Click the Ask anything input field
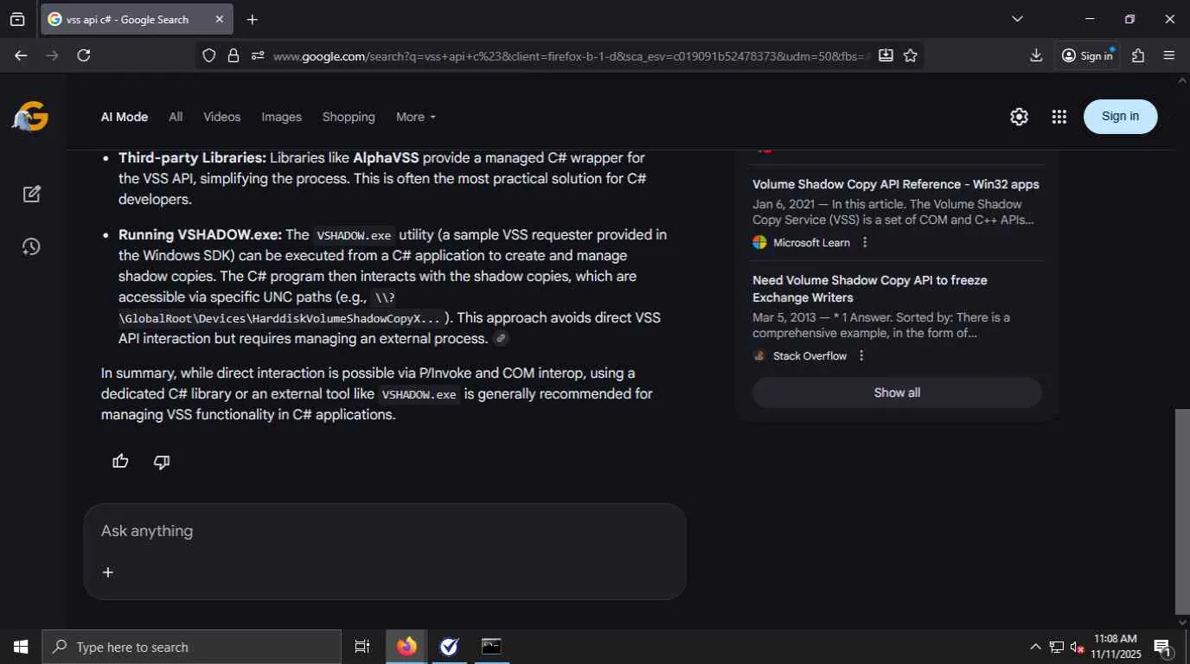The width and height of the screenshot is (1190, 664). 385,531
